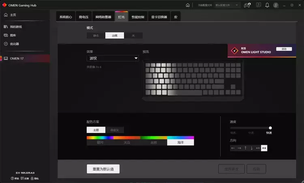Image resolution: width=304 pixels, height=183 pixels.
Task: Open the 隐私 privacy link
Action: 35,179
